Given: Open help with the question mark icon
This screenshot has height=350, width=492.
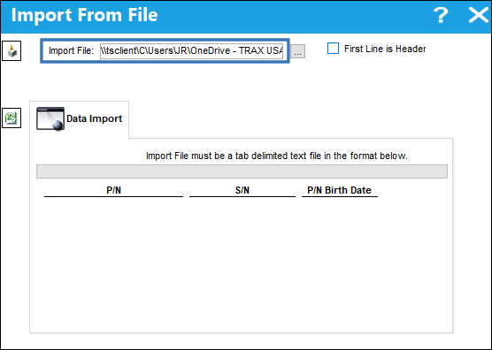Looking at the screenshot, I should pos(441,15).
